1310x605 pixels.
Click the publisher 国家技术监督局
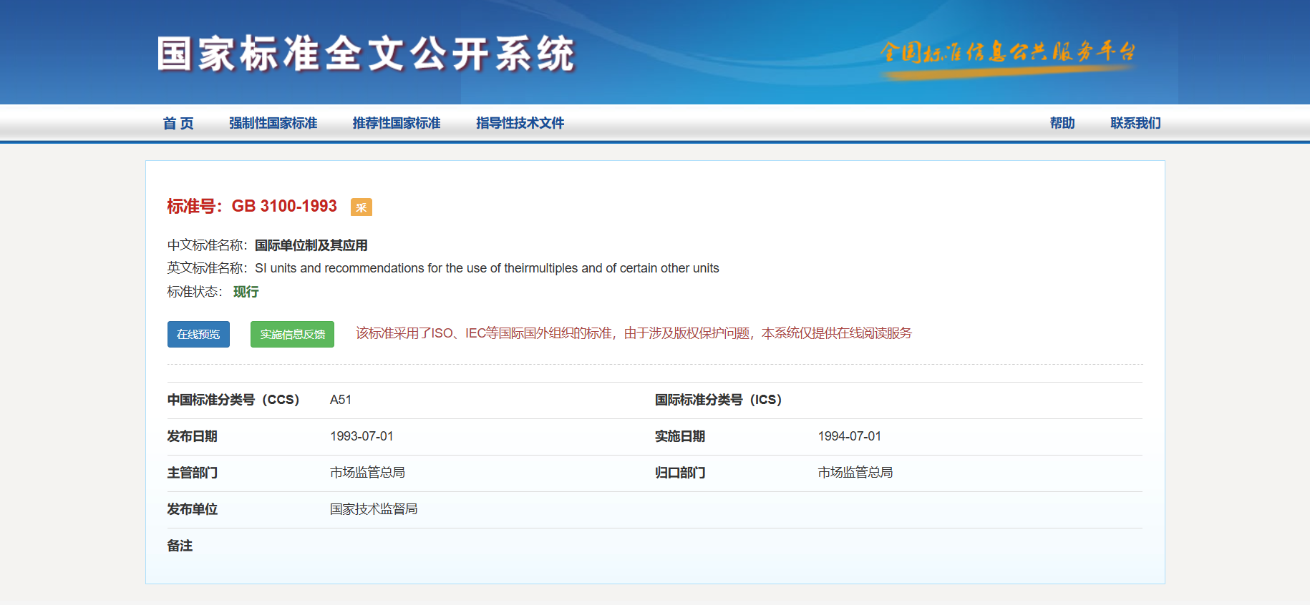pyautogui.click(x=374, y=509)
